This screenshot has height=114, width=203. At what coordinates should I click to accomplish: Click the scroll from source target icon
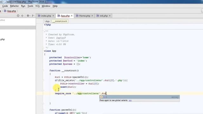18,16
